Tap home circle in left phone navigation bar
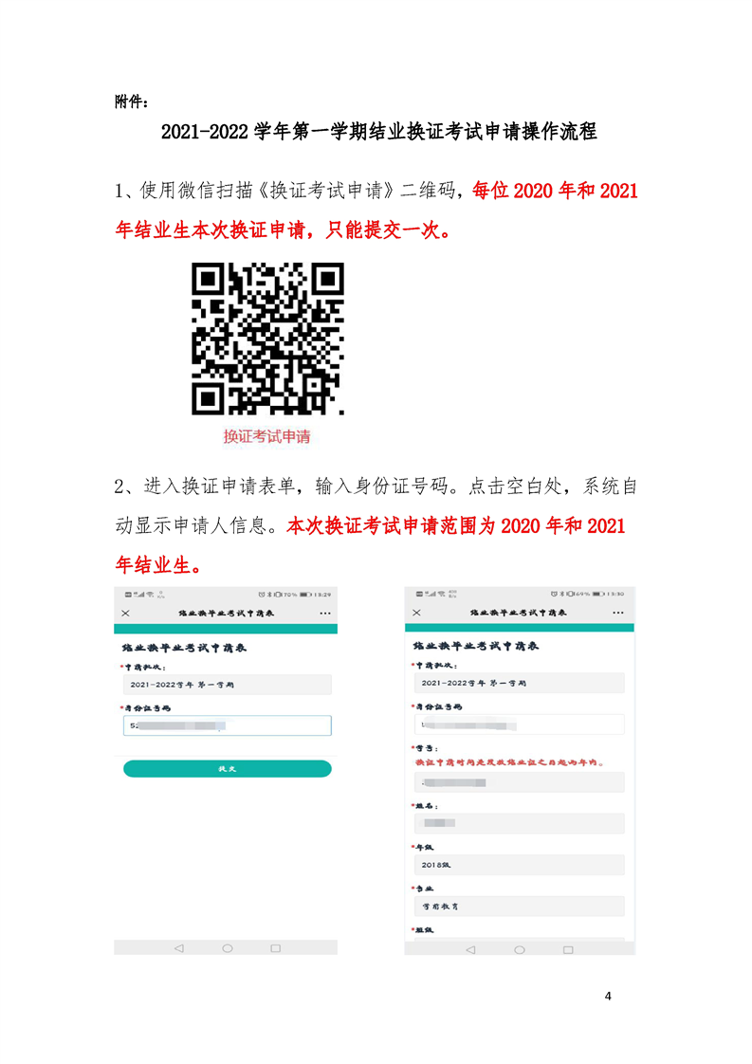 pyautogui.click(x=228, y=948)
